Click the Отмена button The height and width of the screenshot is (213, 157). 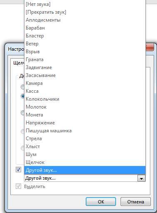(x=135, y=202)
